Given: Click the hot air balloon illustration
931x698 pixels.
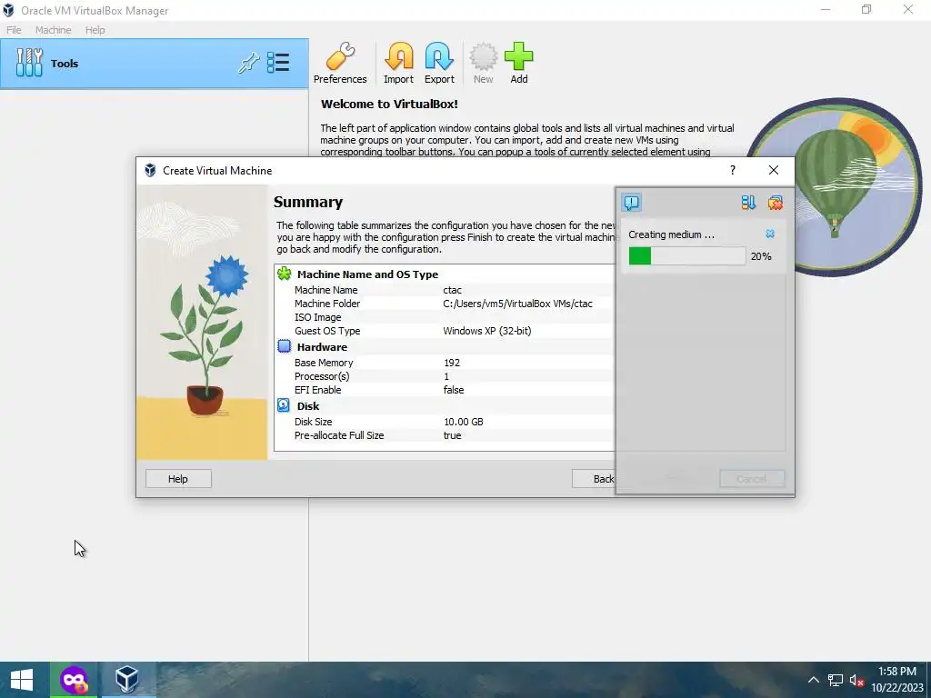Looking at the screenshot, I should coord(834,185).
